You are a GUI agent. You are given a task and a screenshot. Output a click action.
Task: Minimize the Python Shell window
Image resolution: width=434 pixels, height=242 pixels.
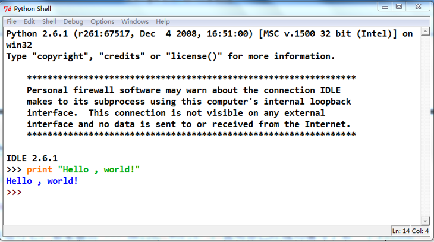(x=385, y=7)
